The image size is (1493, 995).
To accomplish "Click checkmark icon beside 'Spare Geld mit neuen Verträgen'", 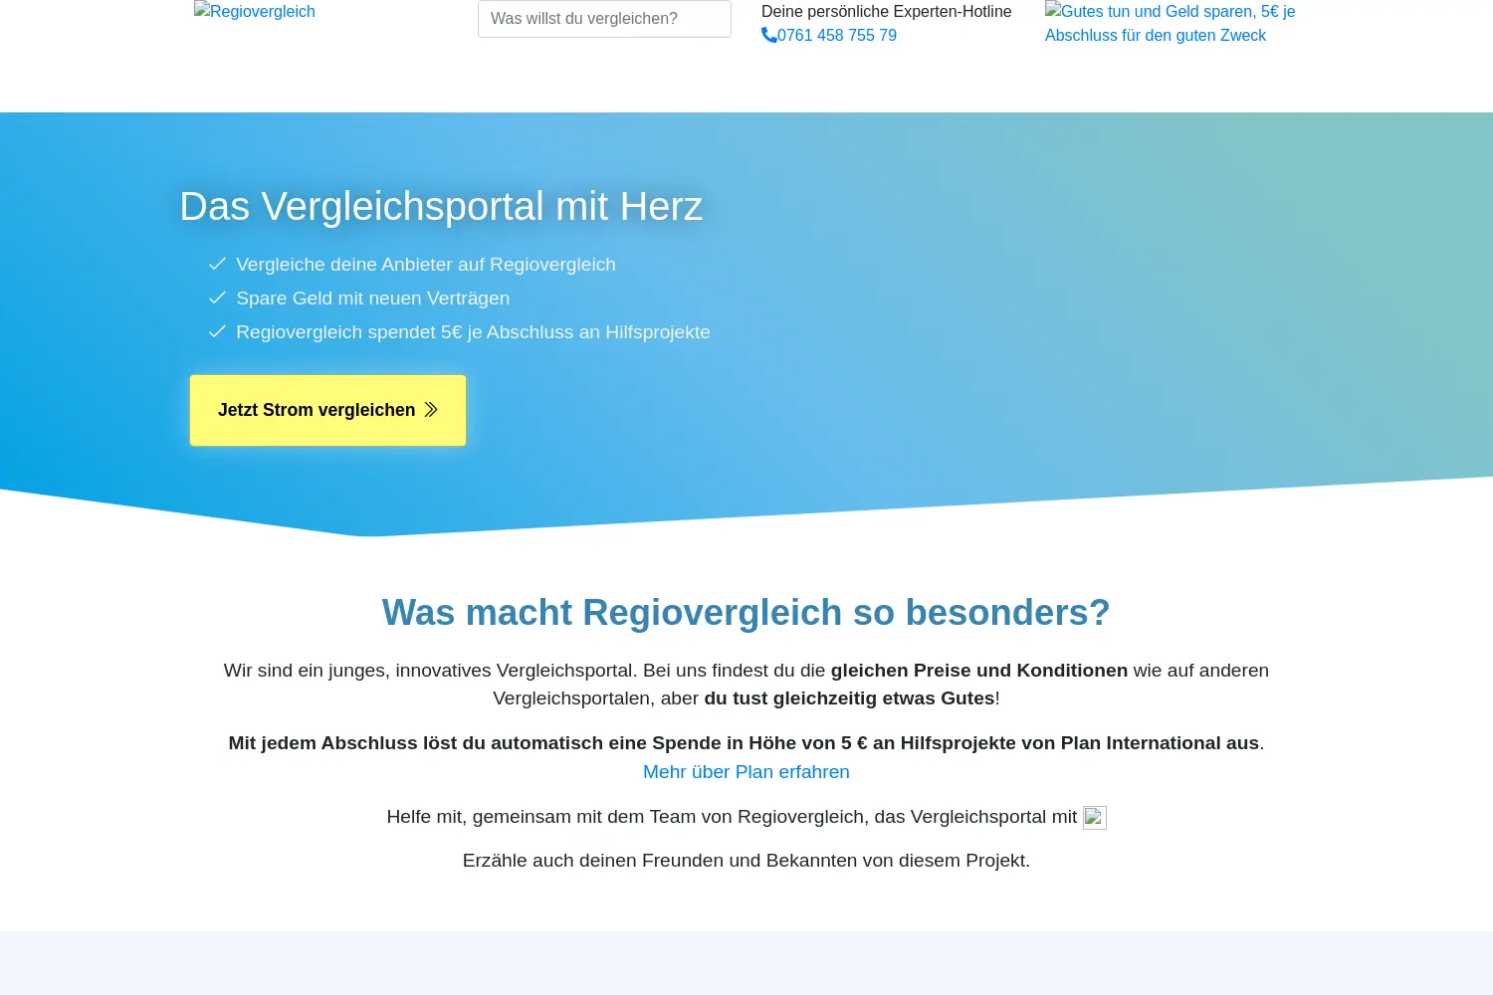I will 217,298.
